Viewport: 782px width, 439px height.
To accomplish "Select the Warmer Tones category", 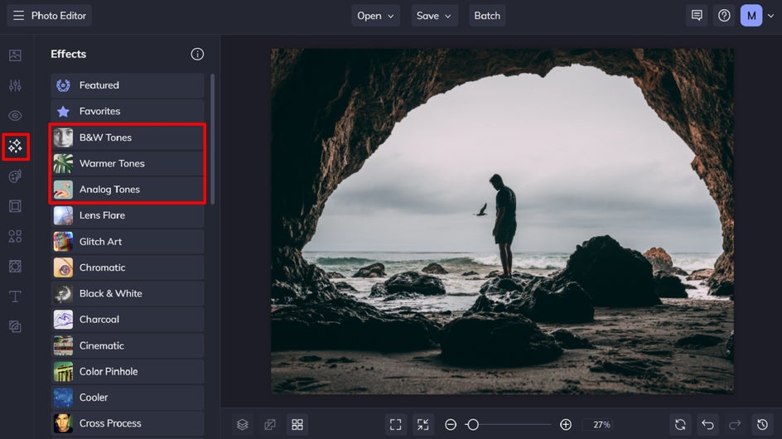I will coord(128,163).
